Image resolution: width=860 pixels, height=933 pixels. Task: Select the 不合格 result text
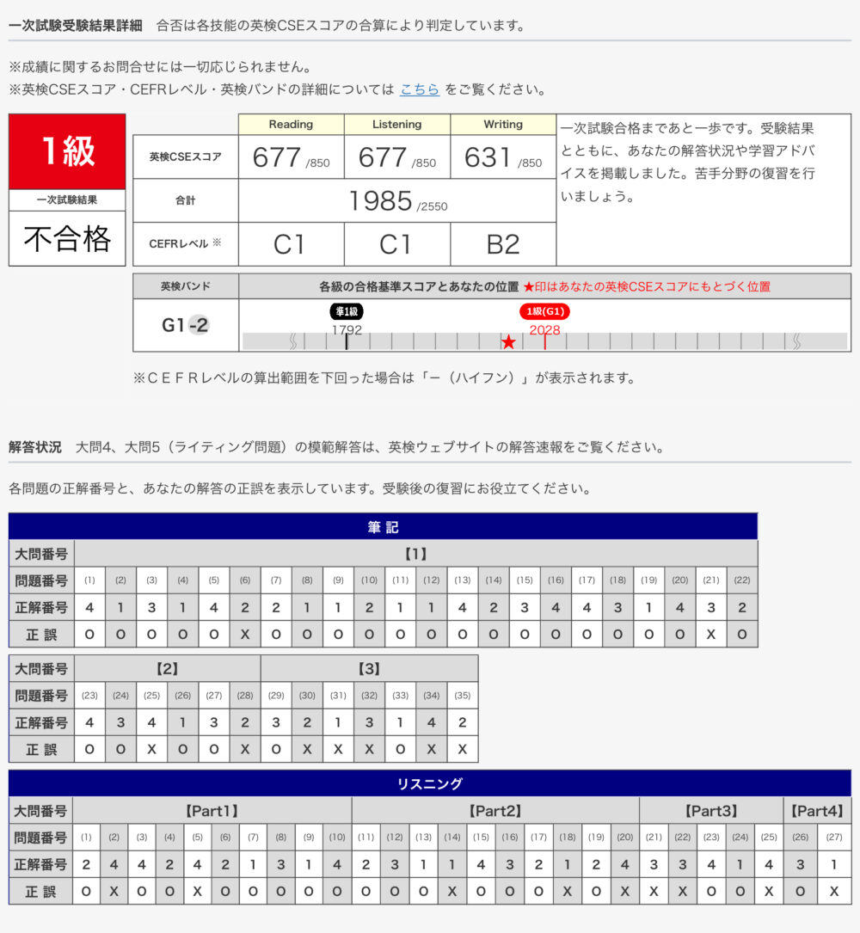tap(67, 238)
